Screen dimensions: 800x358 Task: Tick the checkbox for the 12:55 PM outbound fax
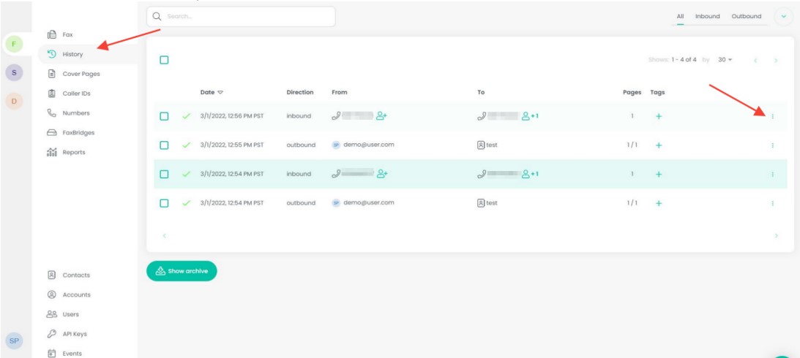click(x=164, y=145)
